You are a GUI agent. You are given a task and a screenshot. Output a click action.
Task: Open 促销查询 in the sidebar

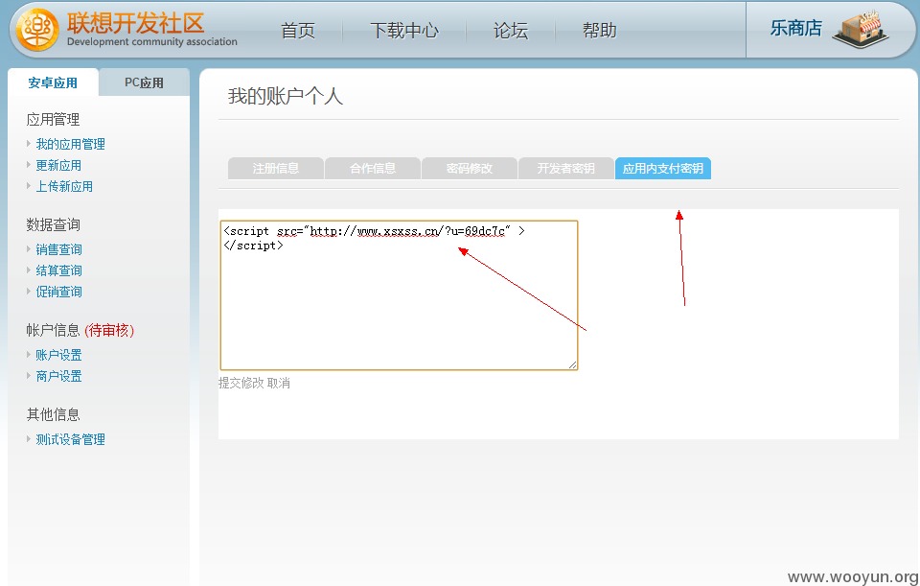[58, 292]
